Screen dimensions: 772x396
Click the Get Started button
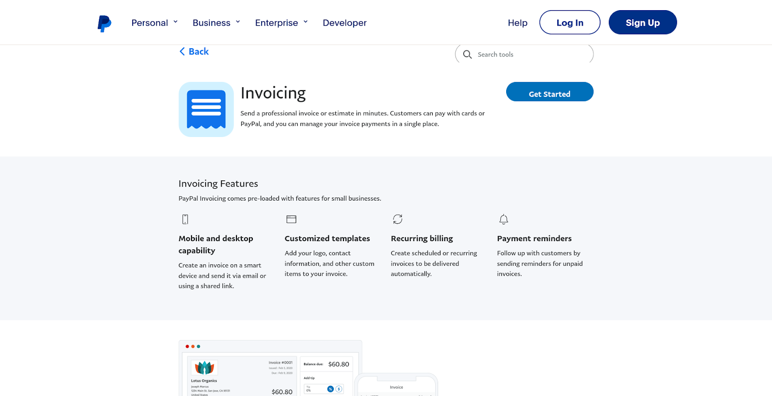click(x=549, y=92)
